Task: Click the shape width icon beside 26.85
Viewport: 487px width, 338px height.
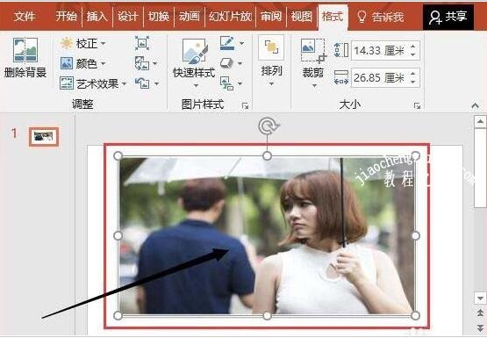Action: pyautogui.click(x=341, y=77)
